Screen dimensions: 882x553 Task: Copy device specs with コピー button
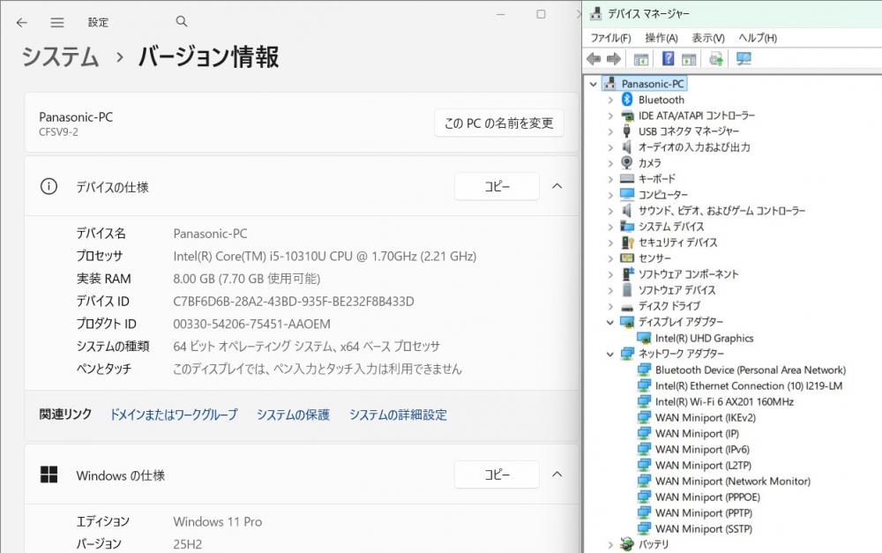coord(497,186)
